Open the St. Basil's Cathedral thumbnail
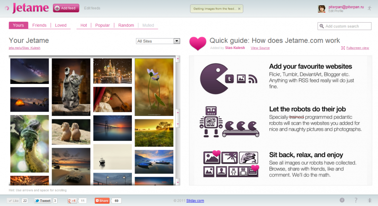 pyautogui.click(x=112, y=71)
